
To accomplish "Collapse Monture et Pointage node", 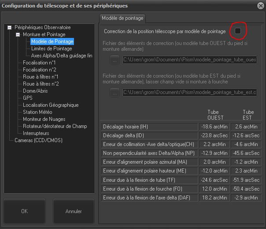I will 18,34.
